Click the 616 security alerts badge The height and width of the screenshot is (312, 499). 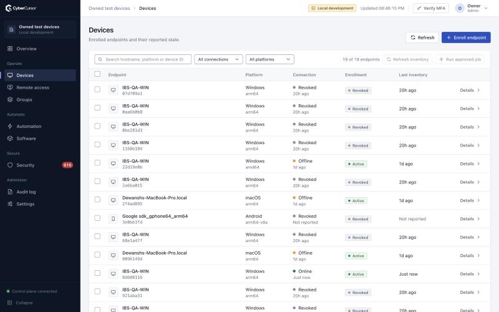pyautogui.click(x=67, y=165)
